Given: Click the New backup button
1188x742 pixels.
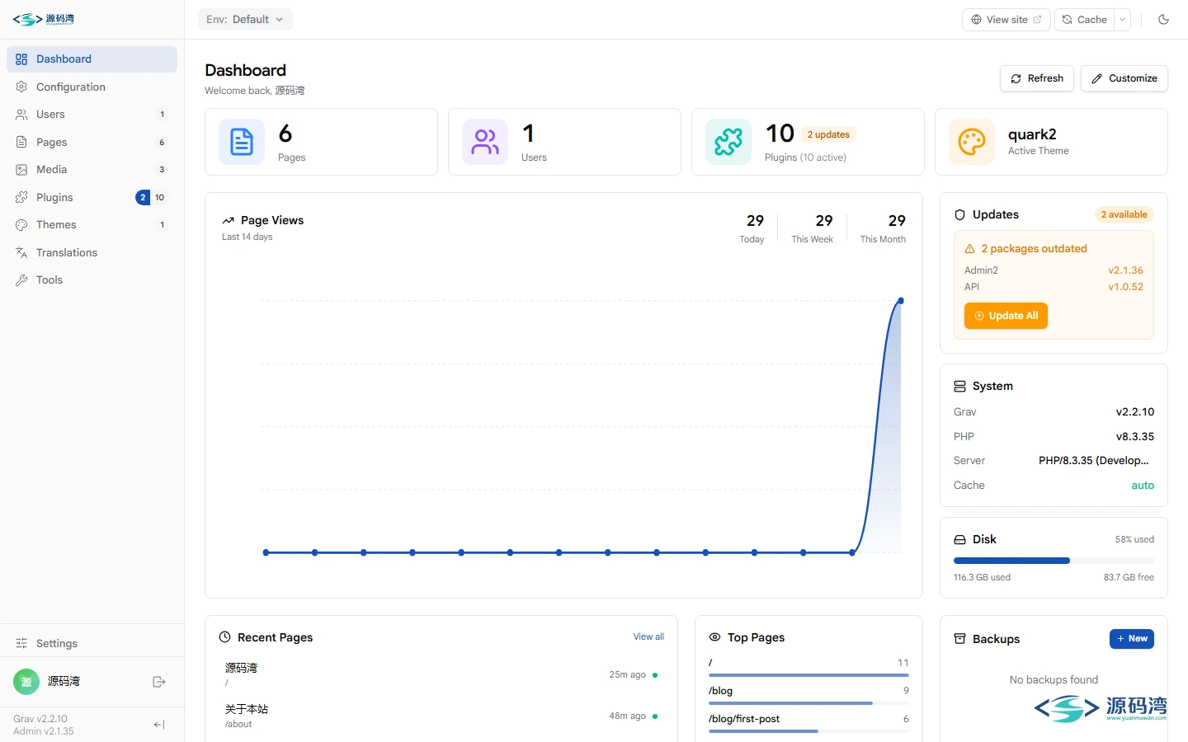Looking at the screenshot, I should point(1132,639).
